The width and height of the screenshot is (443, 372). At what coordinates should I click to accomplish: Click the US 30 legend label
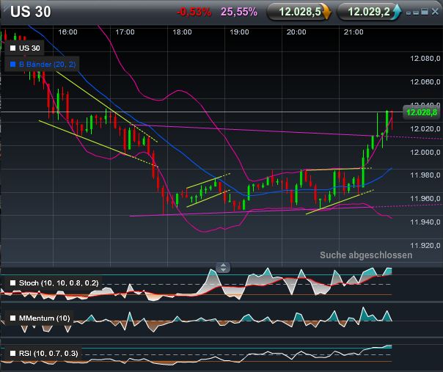pos(29,48)
